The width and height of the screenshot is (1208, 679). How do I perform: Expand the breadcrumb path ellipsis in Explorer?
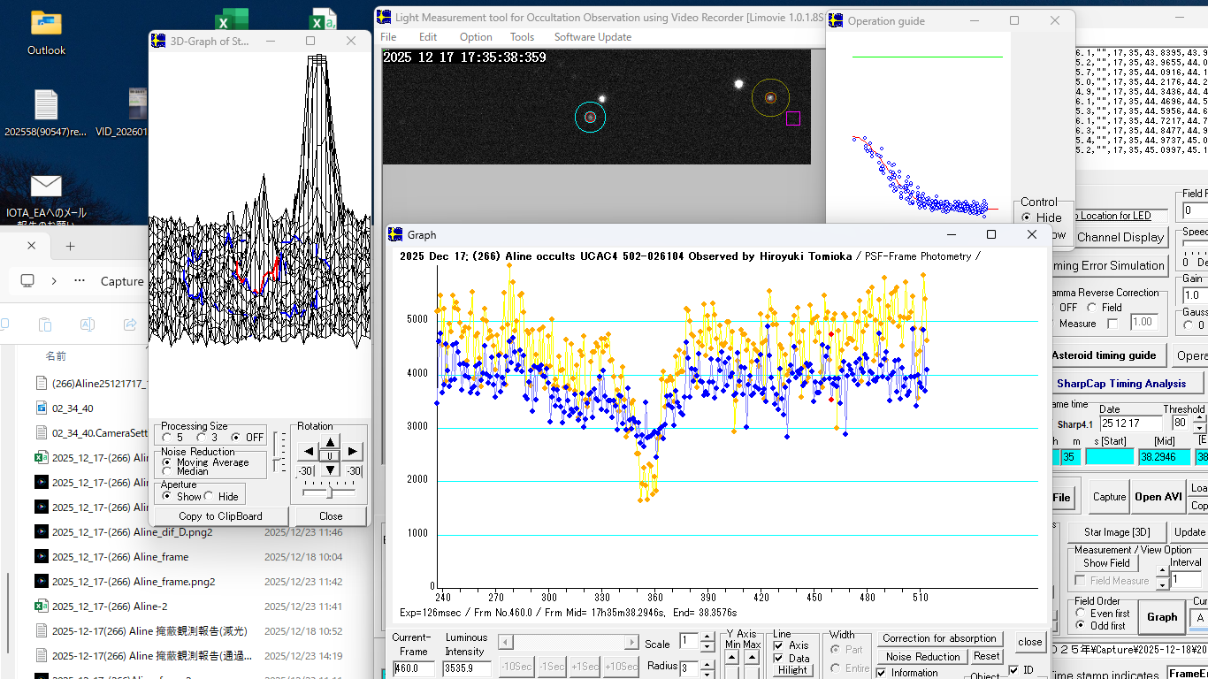80,281
